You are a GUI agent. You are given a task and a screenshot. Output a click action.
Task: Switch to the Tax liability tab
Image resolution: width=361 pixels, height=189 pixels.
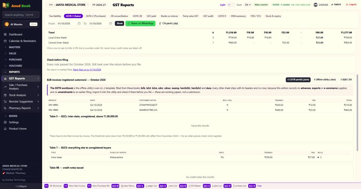(55, 16)
